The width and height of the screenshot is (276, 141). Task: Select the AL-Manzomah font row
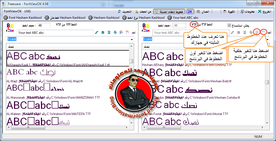click(68, 91)
